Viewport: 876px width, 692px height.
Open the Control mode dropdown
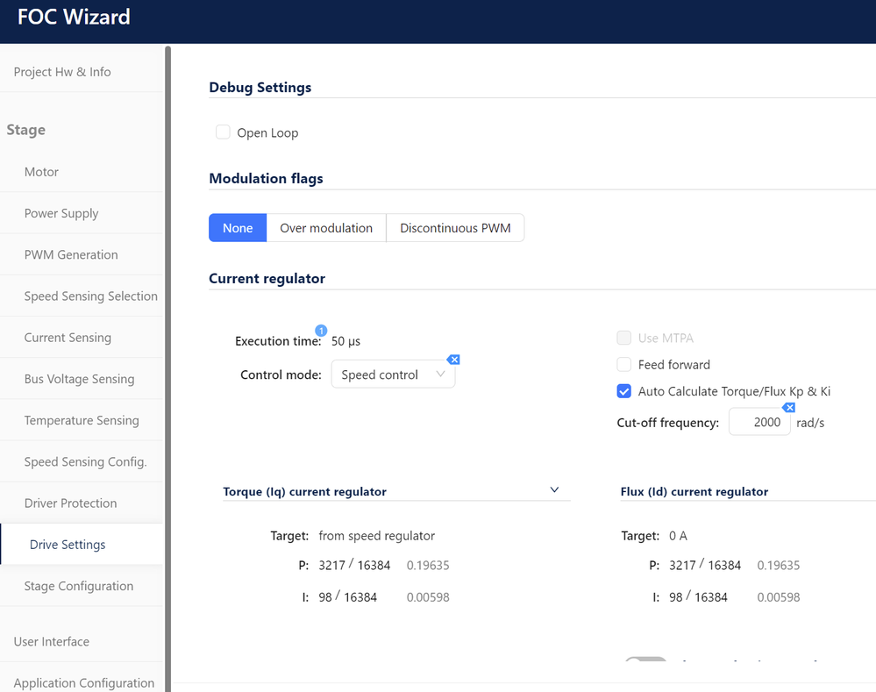(393, 375)
